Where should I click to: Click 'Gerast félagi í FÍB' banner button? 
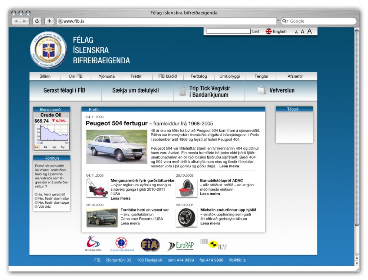(x=64, y=90)
